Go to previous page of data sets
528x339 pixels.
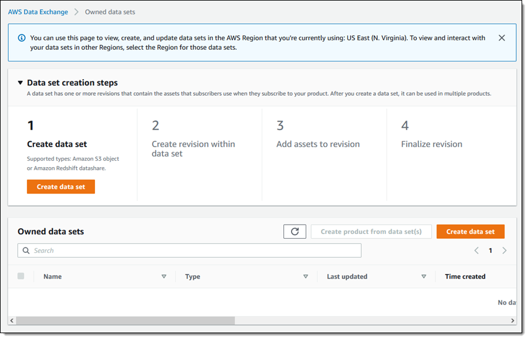tap(476, 250)
